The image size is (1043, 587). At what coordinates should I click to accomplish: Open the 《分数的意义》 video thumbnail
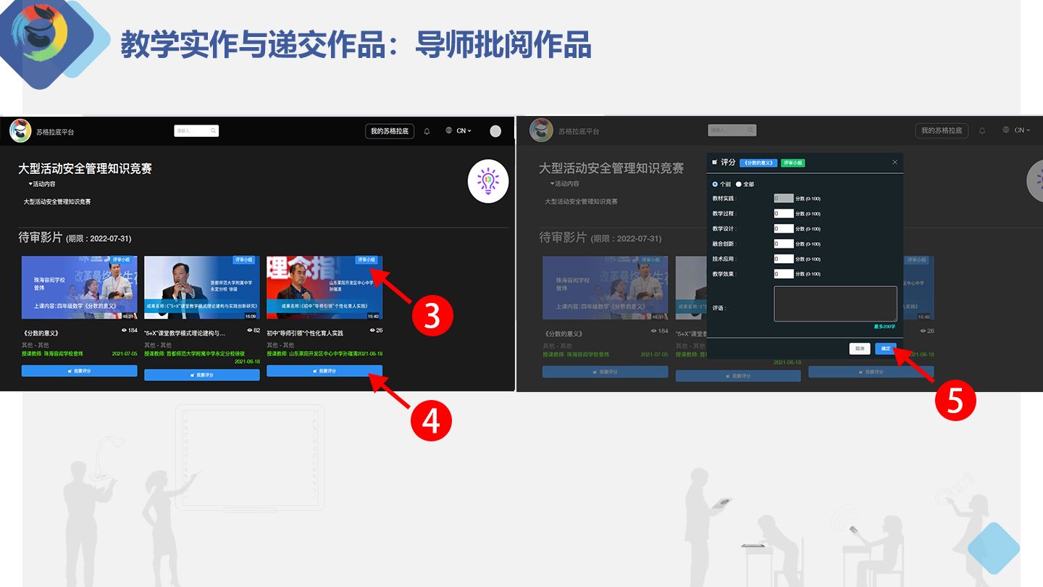(79, 288)
